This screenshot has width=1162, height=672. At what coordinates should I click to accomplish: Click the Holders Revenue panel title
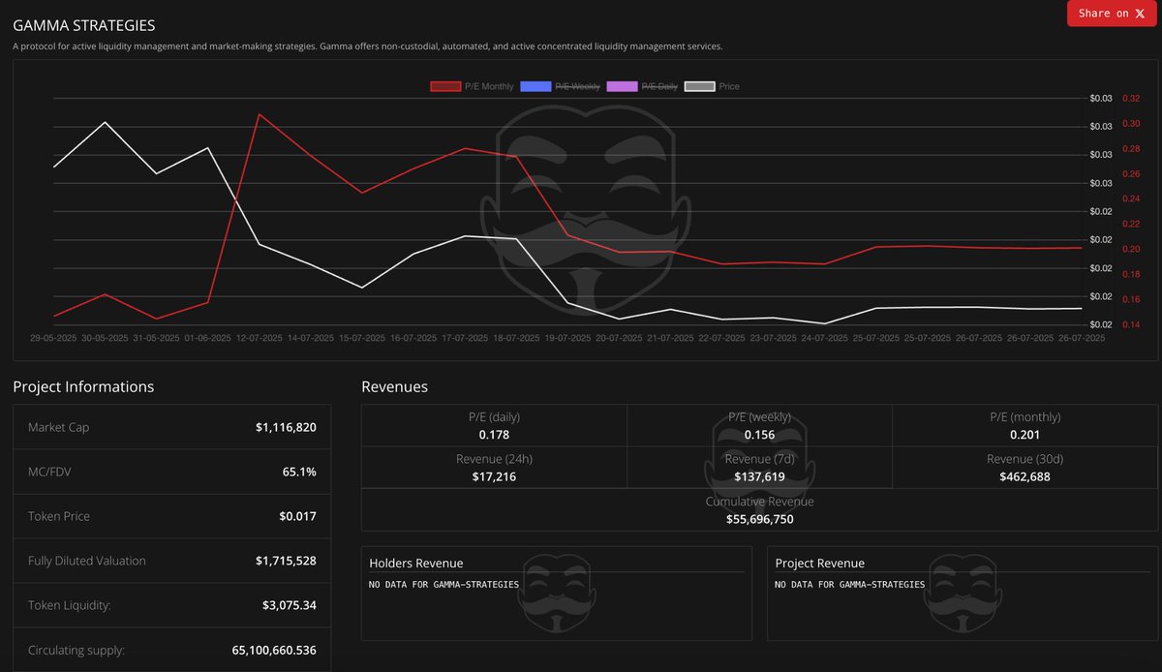(x=416, y=564)
